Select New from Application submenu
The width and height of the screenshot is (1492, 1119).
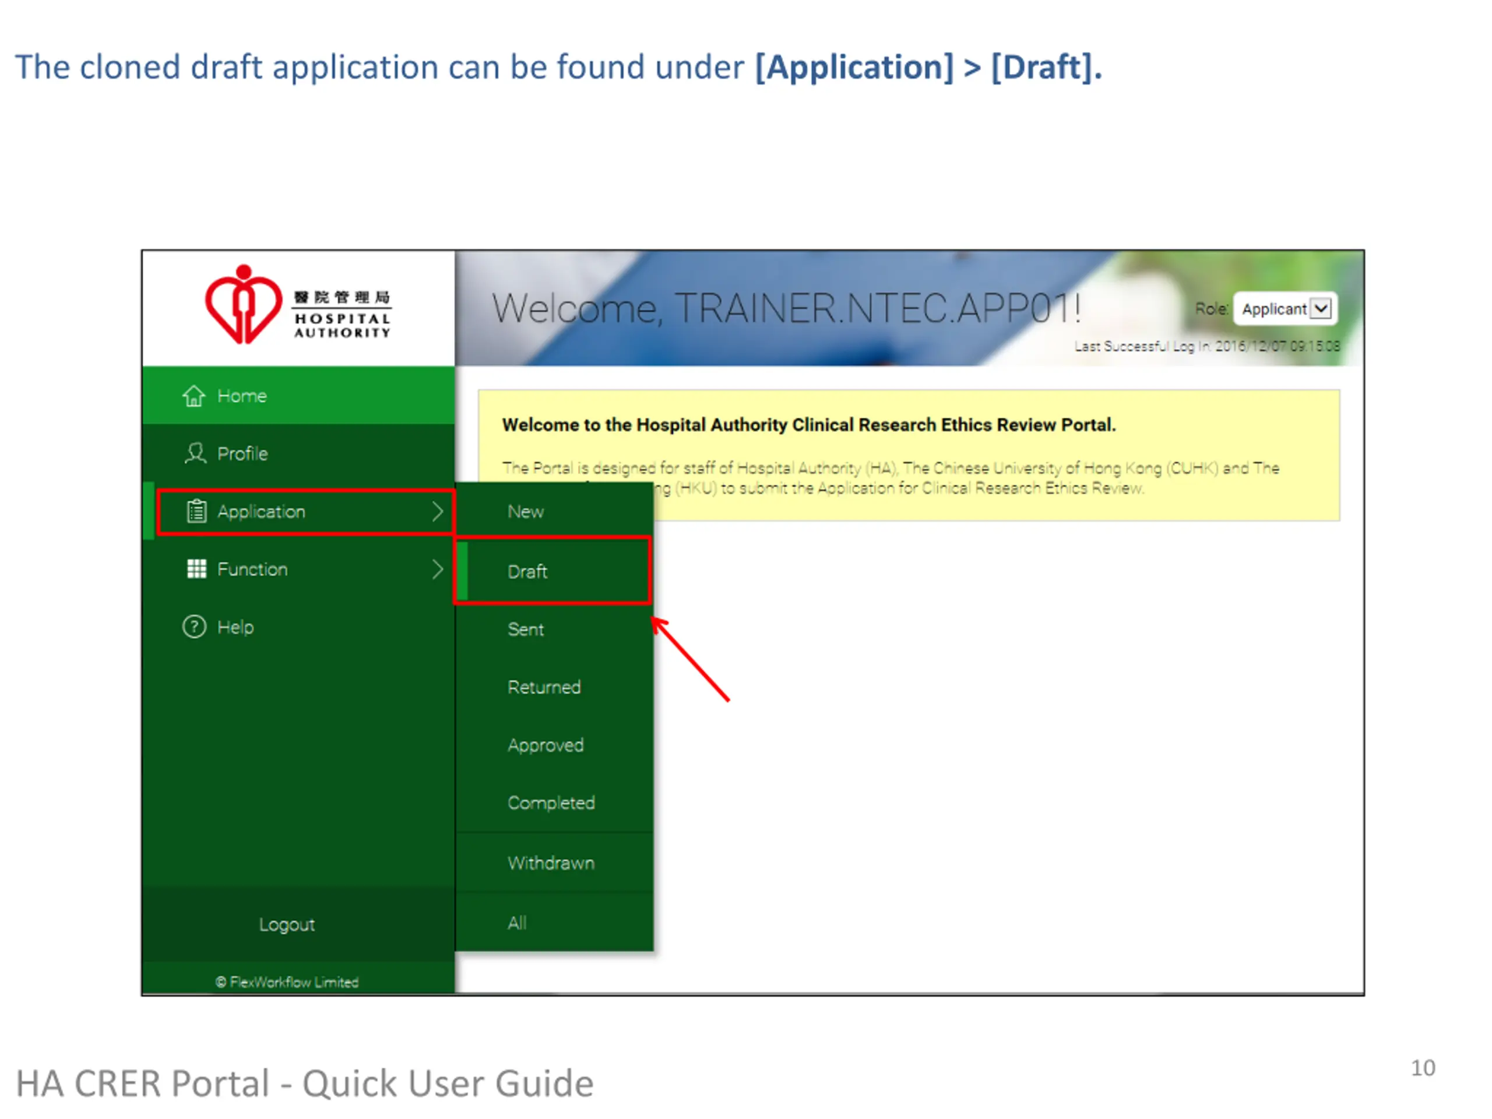(x=526, y=511)
